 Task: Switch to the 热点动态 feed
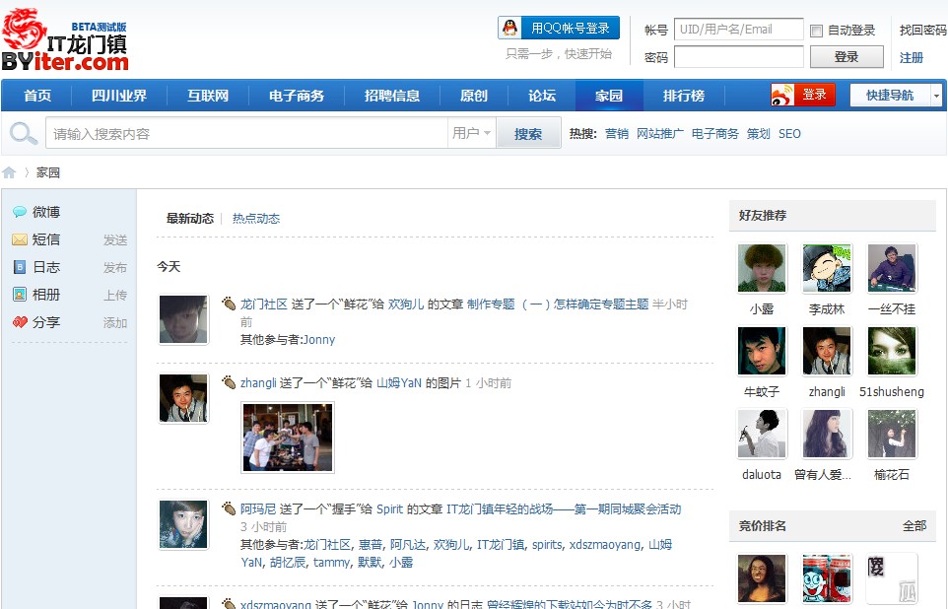coord(255,218)
